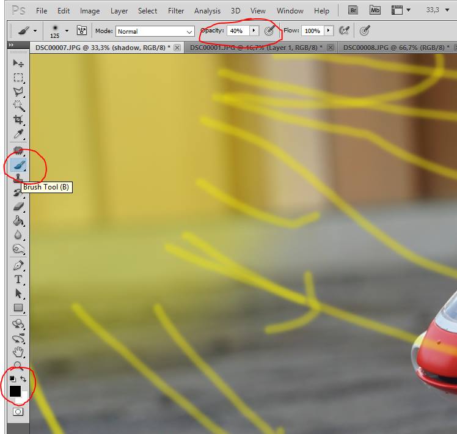The image size is (457, 434).
Task: Open the Tool Preset picker dropdown
Action: pyautogui.click(x=35, y=31)
